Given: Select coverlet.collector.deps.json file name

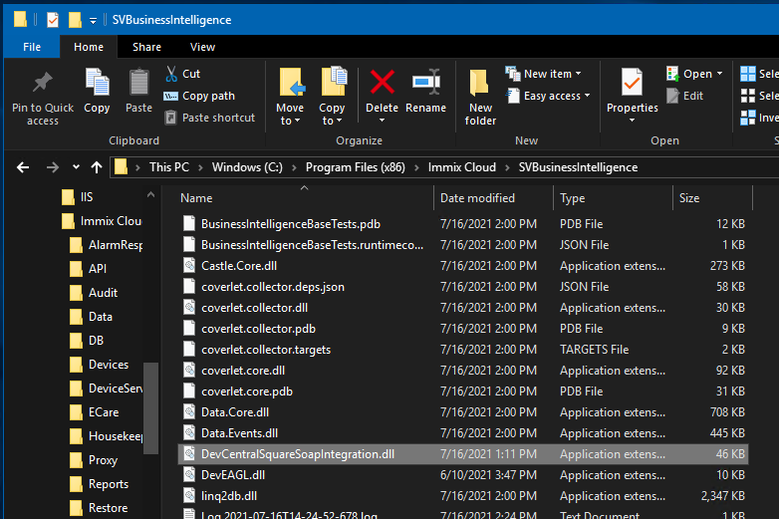Looking at the screenshot, I should tap(273, 287).
